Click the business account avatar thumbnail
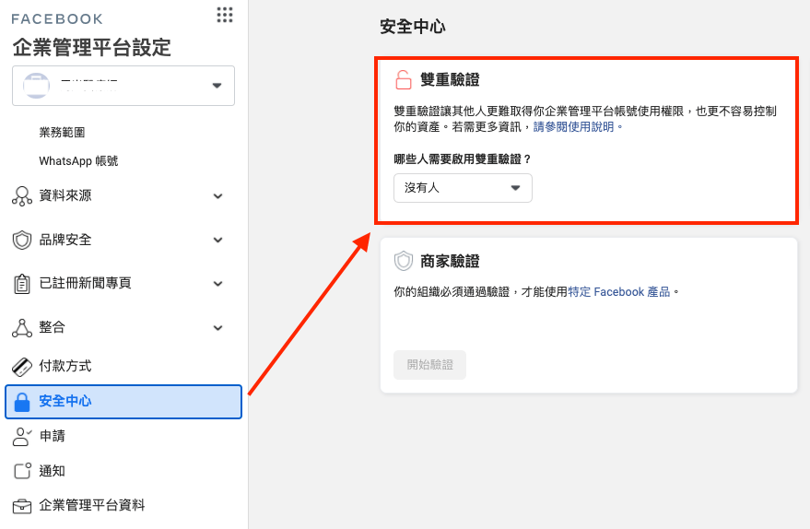 point(36,85)
